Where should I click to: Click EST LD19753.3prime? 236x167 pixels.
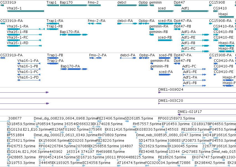click(8, 166)
